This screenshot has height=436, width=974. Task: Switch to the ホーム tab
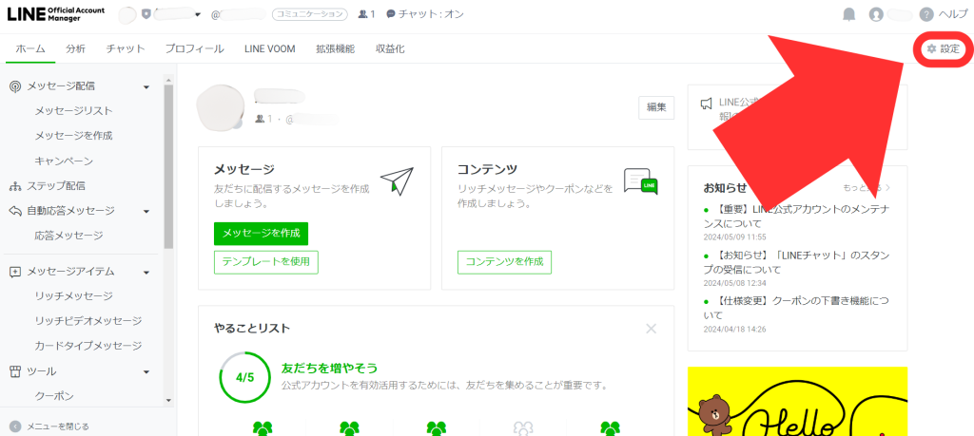point(30,49)
